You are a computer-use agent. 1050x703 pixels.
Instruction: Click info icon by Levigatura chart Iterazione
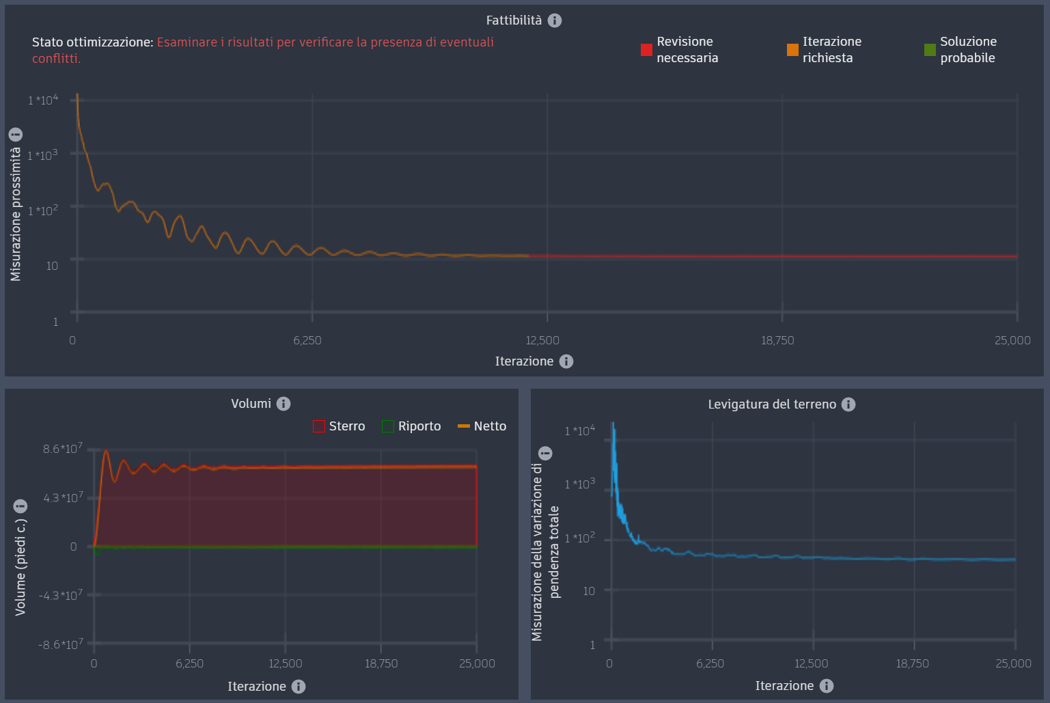point(827,686)
